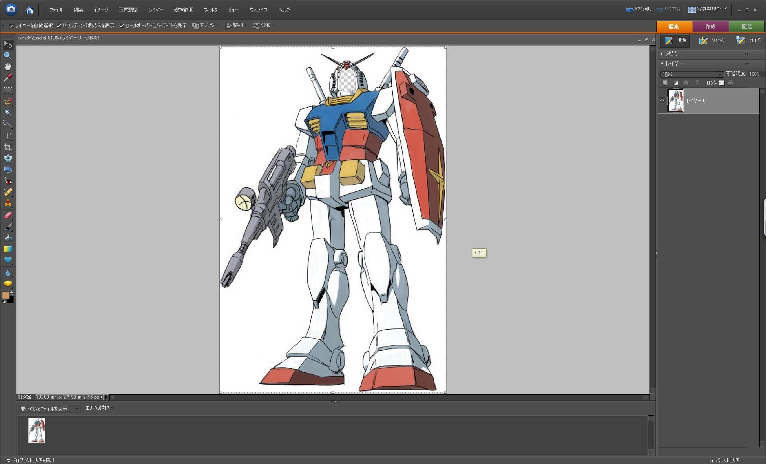Select the Gradient tool
The height and width of the screenshot is (464, 766).
pyautogui.click(x=8, y=249)
